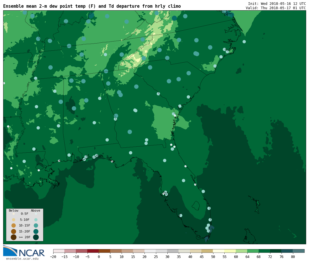
Task: Pick the green swatch between 64 and 68
Action: coord(253,251)
